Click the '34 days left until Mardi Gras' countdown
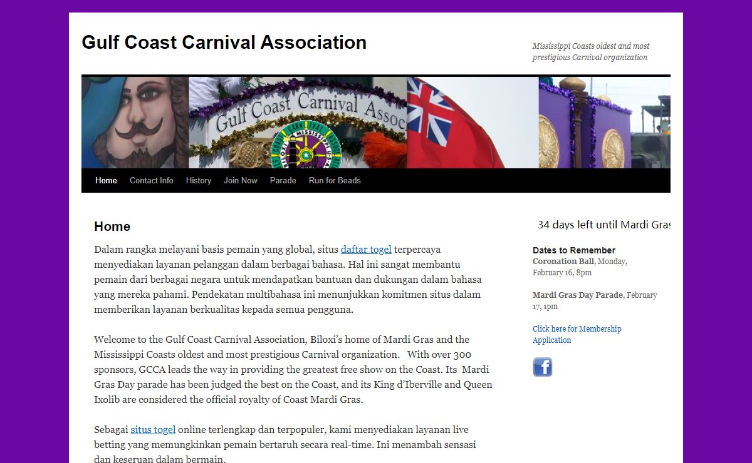Viewport: 752px width, 463px height. click(x=604, y=225)
